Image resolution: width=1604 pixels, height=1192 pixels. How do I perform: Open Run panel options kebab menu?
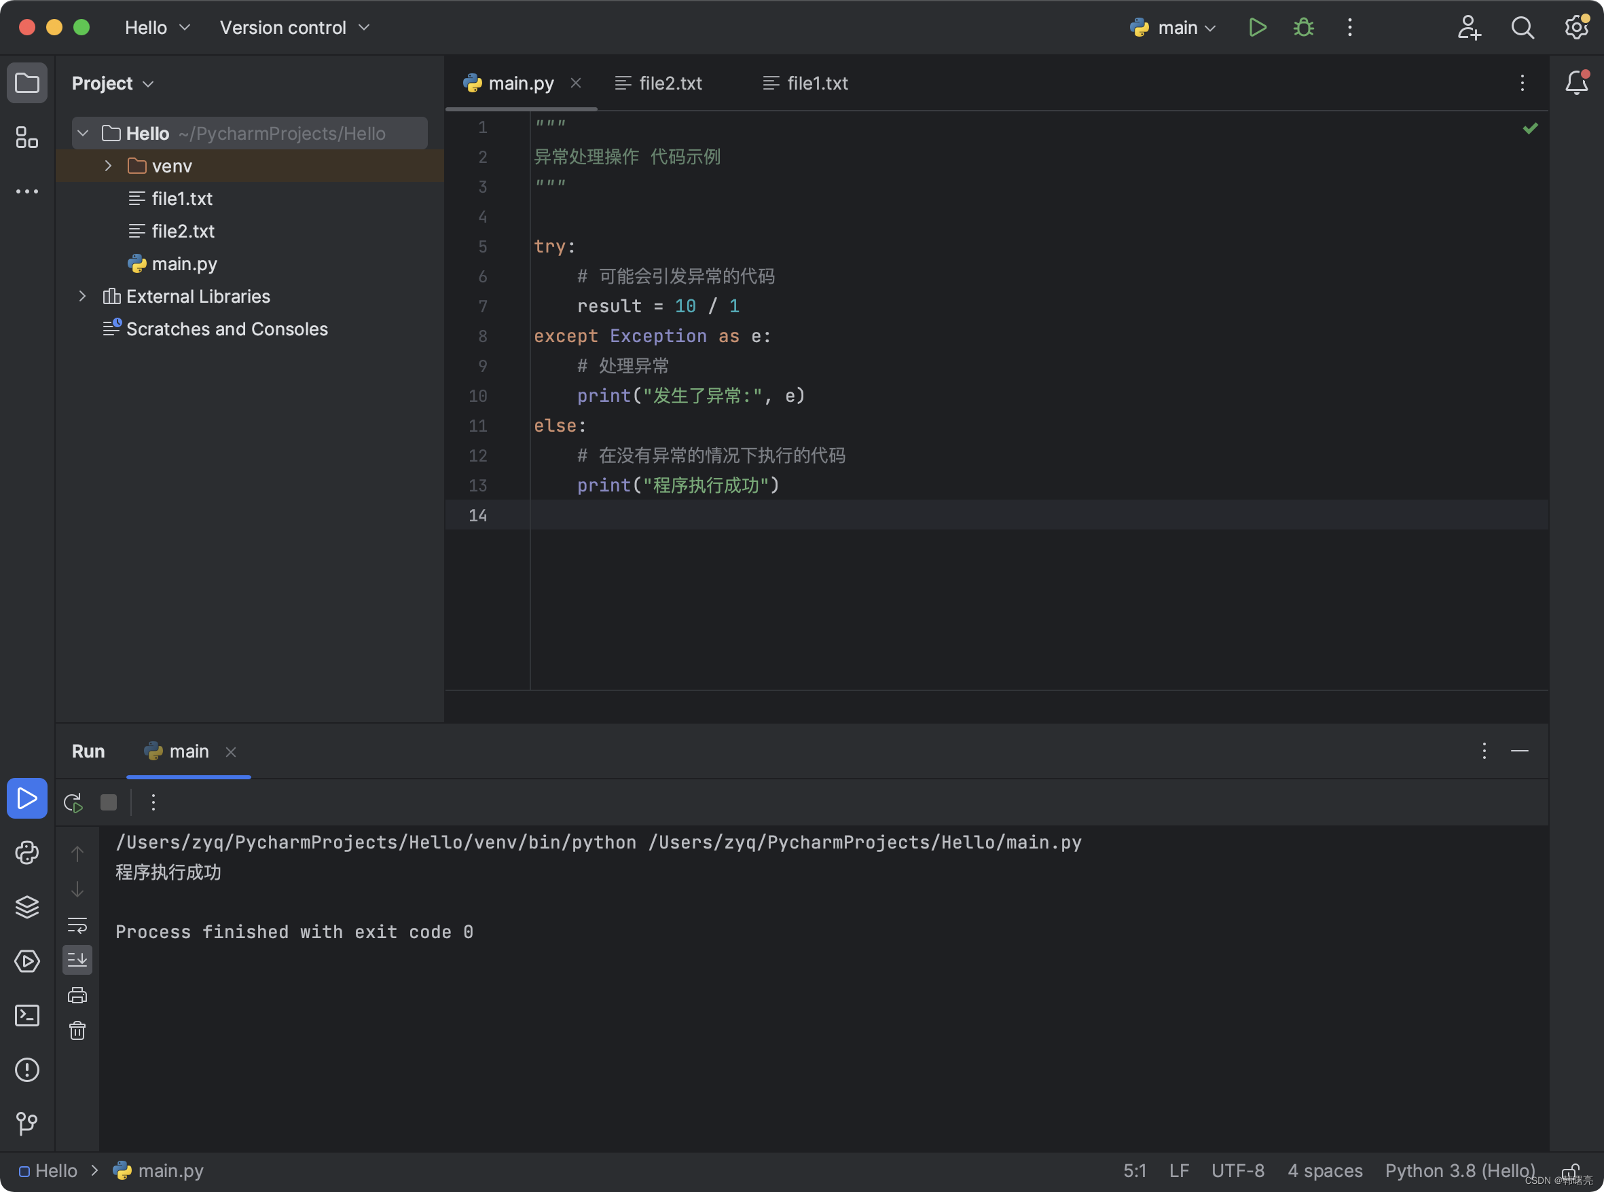click(1483, 751)
